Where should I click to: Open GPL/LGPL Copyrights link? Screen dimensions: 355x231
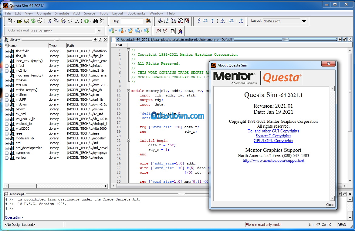[x=273, y=141]
